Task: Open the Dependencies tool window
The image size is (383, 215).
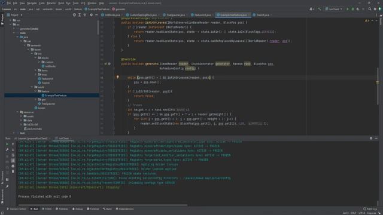Action: pos(125,209)
